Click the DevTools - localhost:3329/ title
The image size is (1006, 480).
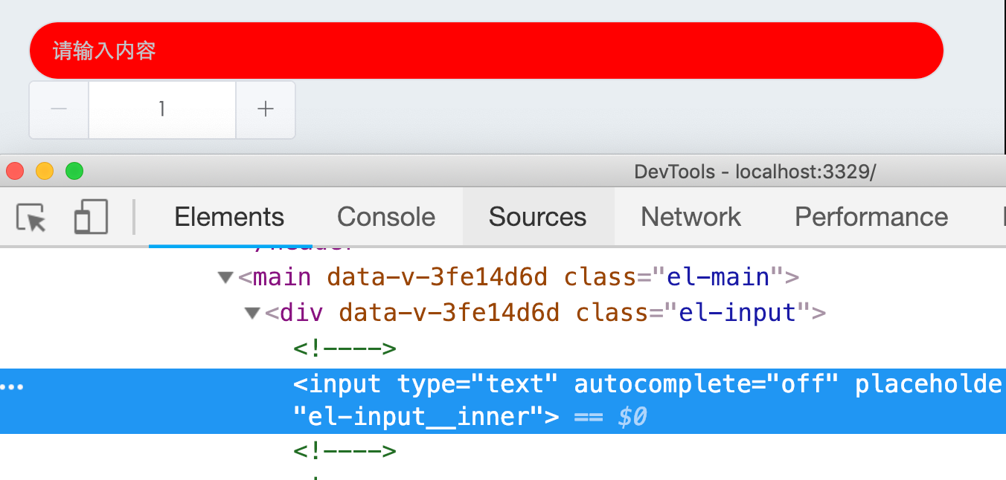tap(755, 172)
